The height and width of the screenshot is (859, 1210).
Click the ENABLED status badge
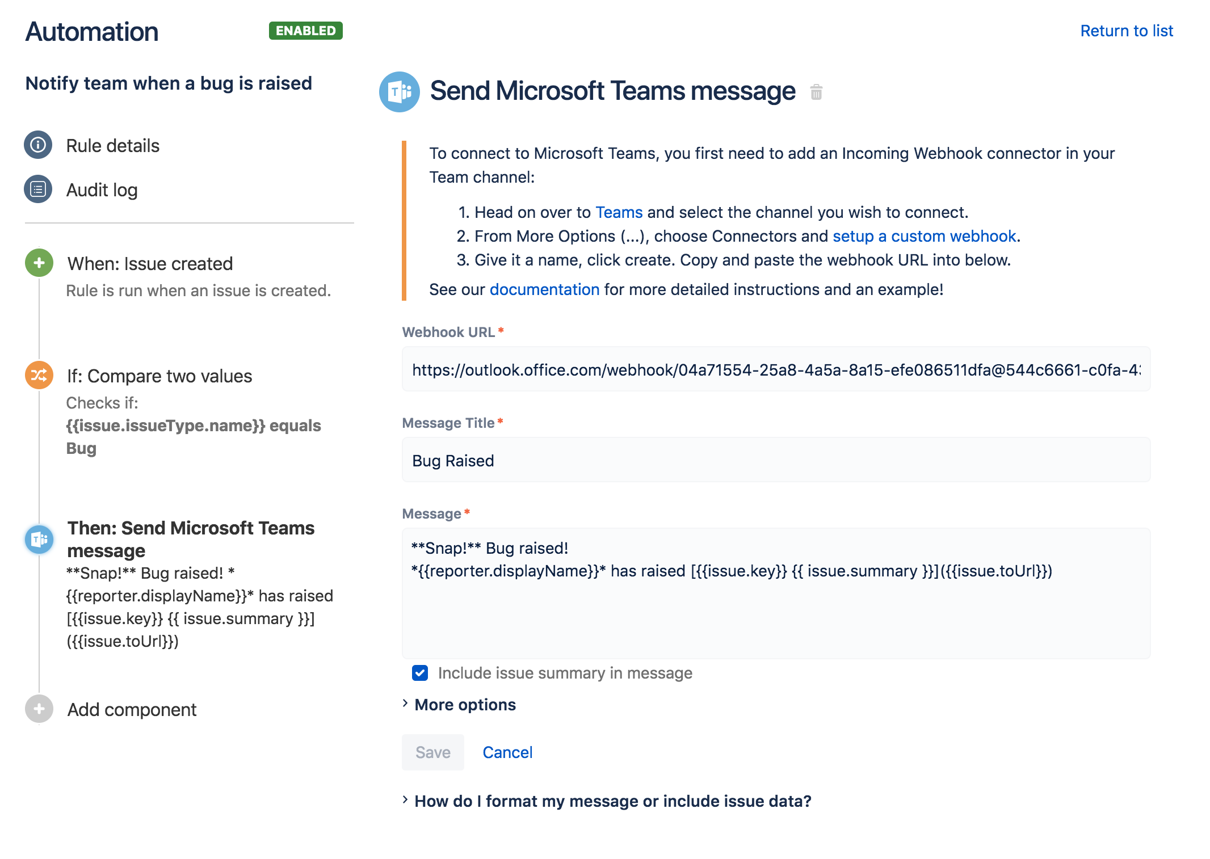[x=305, y=31]
